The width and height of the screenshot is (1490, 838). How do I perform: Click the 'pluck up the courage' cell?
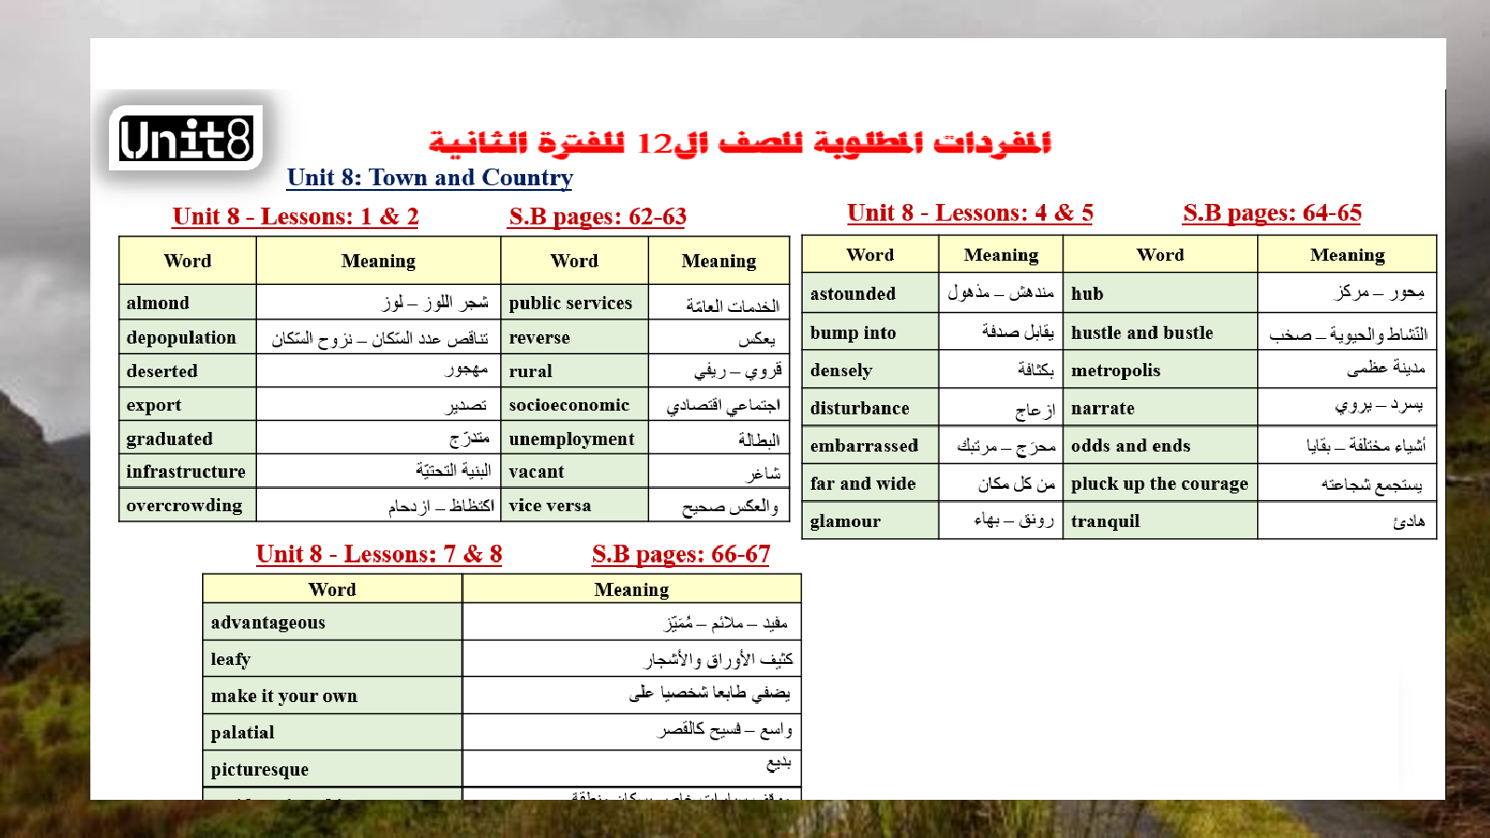[1159, 483]
